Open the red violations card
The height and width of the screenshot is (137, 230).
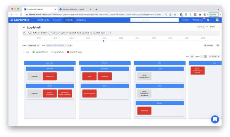144,111
